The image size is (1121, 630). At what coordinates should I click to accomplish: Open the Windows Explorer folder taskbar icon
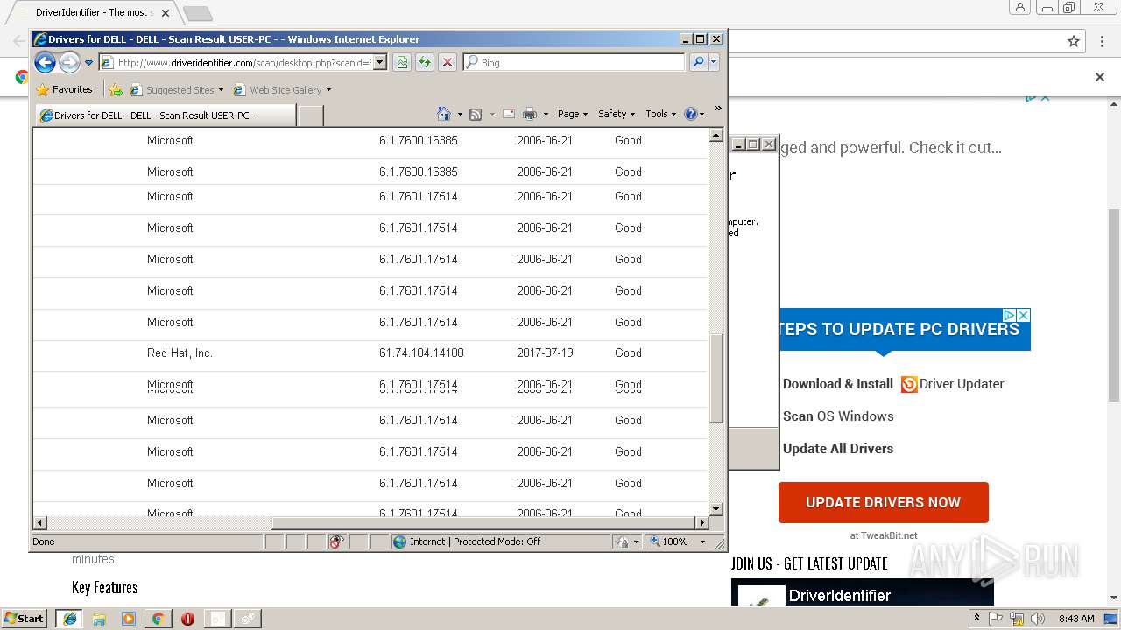coord(99,619)
